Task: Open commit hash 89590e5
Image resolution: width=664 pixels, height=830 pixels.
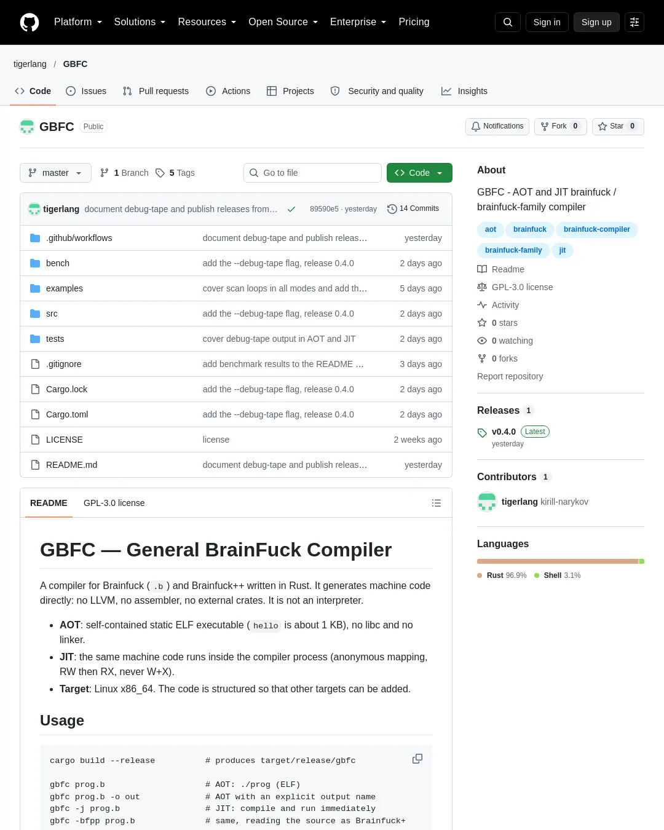Action: point(324,209)
